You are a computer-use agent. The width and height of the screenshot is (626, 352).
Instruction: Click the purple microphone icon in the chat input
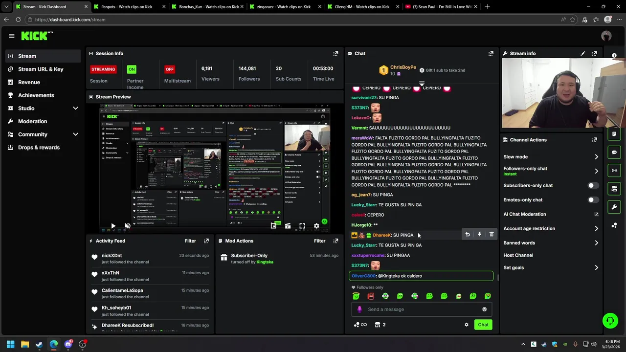point(359,309)
